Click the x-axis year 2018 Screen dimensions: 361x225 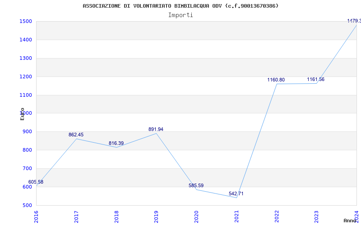pyautogui.click(x=116, y=217)
